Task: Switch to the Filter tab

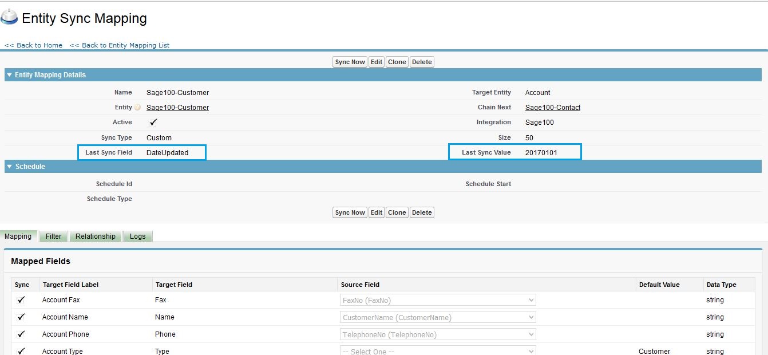Action: pos(53,236)
